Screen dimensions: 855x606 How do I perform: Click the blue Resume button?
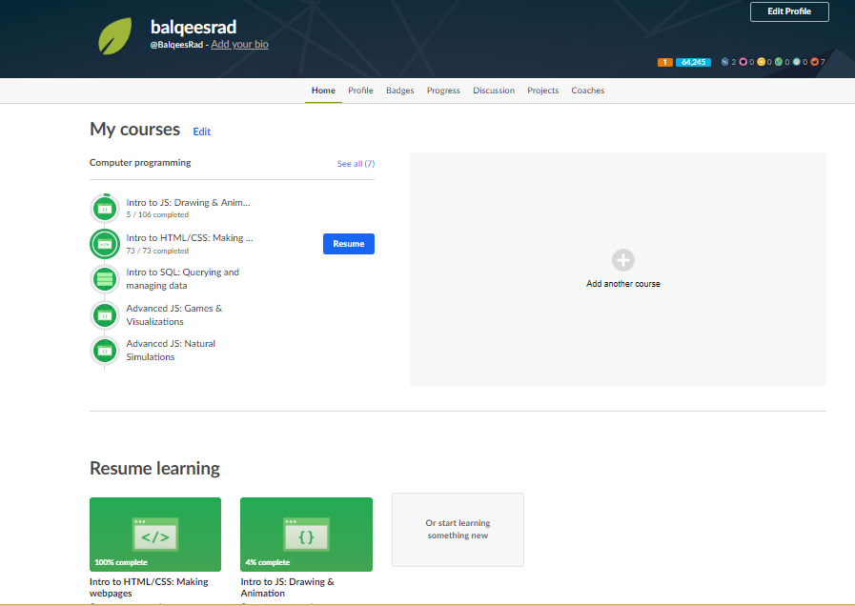[349, 244]
